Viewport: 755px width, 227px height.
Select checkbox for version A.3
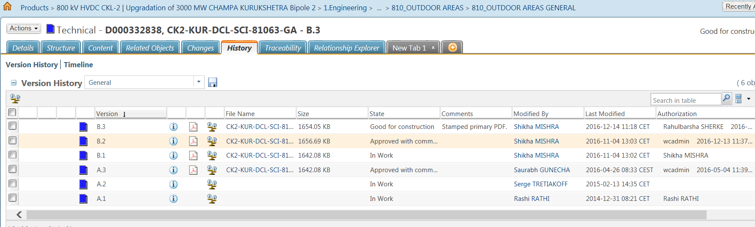(x=12, y=169)
